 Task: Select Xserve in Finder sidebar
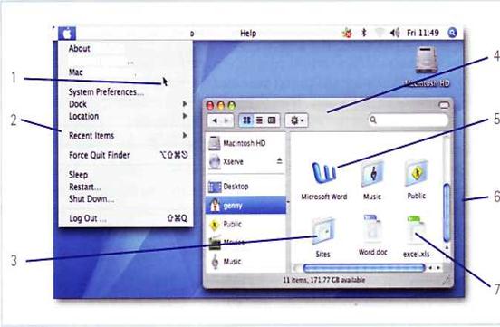click(245, 161)
